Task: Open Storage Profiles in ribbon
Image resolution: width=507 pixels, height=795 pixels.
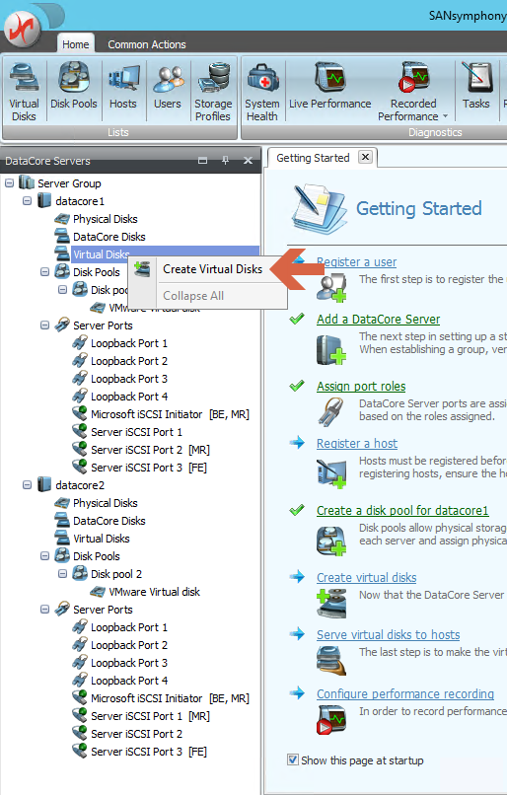Action: click(213, 92)
